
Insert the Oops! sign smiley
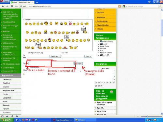coord(38,46)
